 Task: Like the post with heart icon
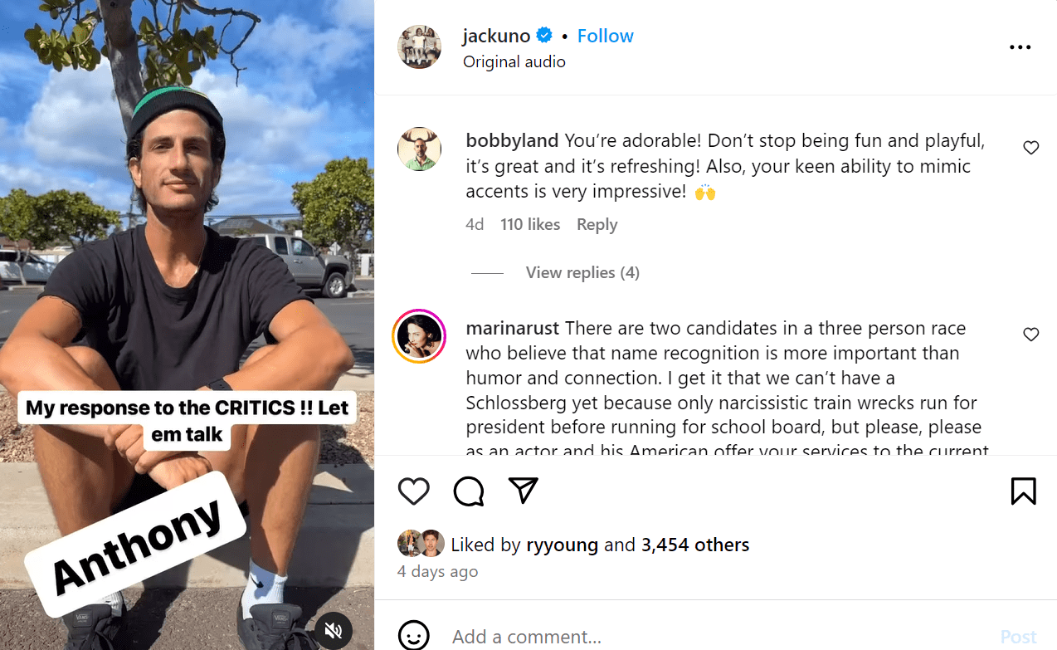point(413,491)
